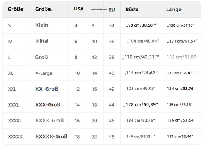Select the 132 cm/51,97 length value
The image size is (203, 146).
(x=183, y=57)
